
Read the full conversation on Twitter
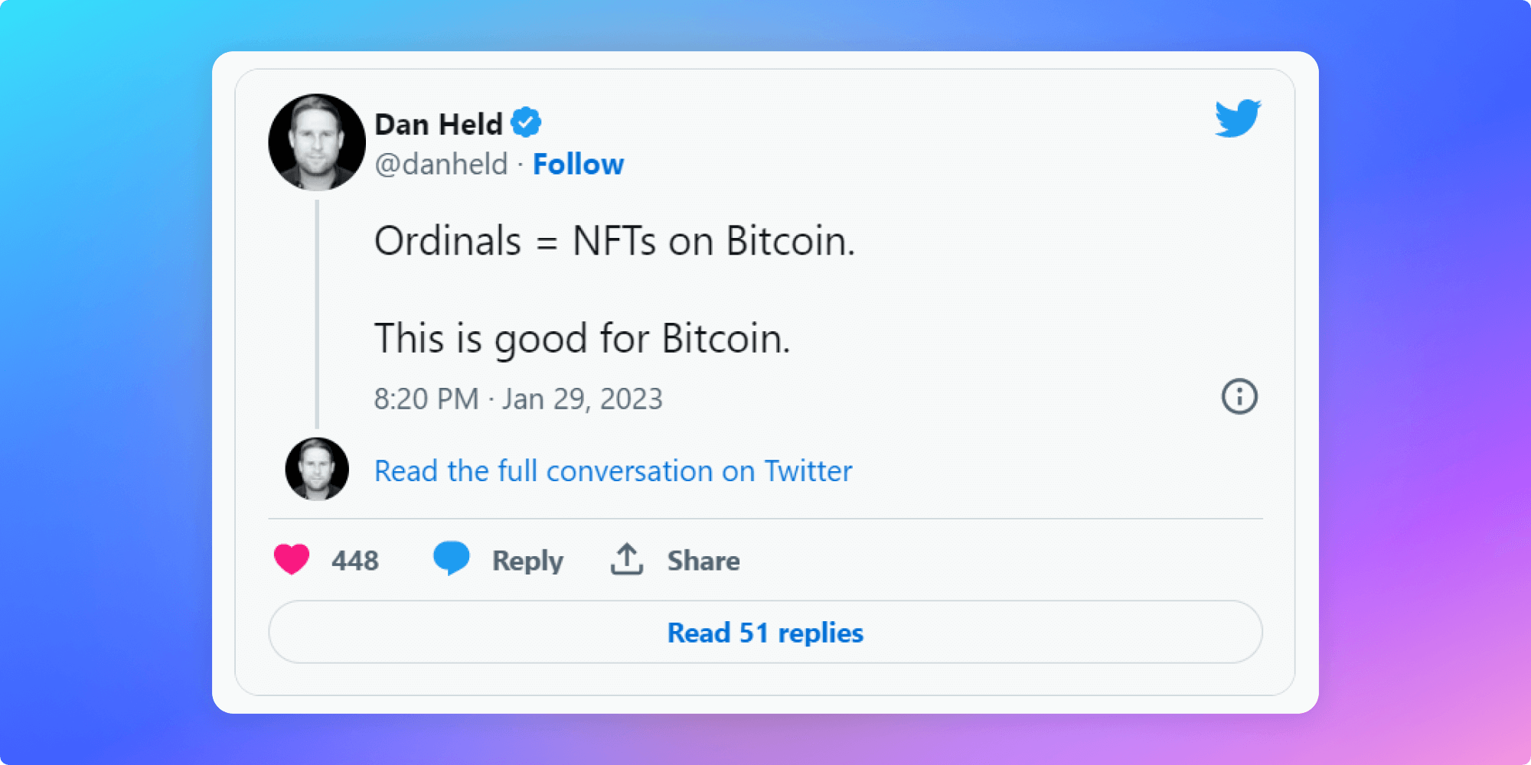pos(612,470)
